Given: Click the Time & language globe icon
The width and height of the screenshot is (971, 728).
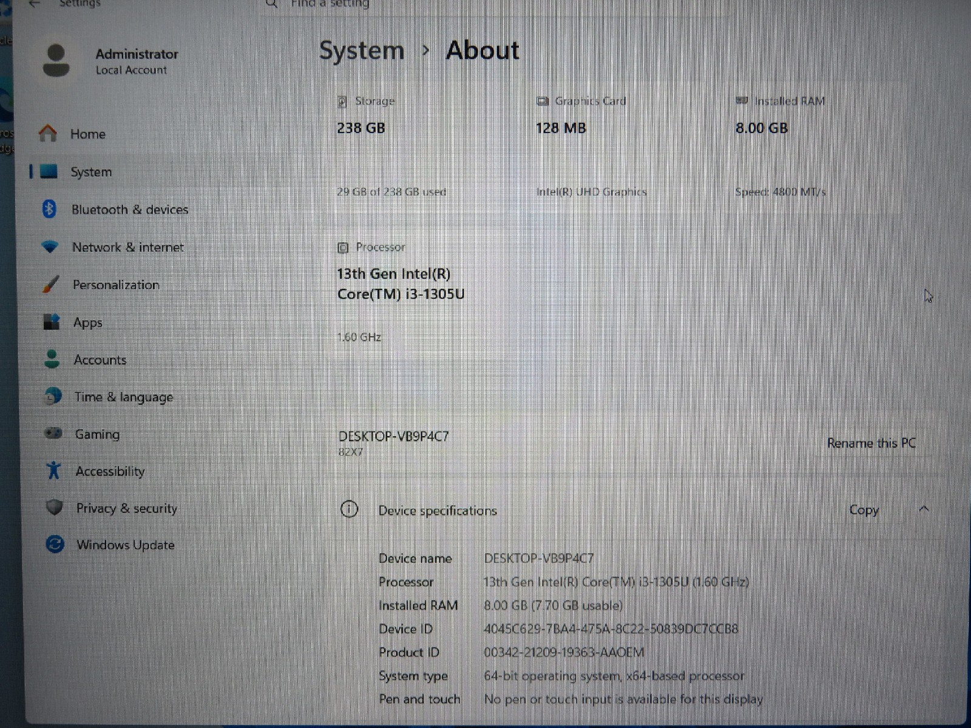Looking at the screenshot, I should click(53, 396).
